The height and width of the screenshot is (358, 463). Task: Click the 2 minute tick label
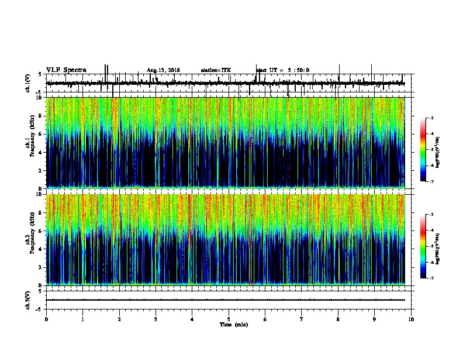tap(119, 319)
